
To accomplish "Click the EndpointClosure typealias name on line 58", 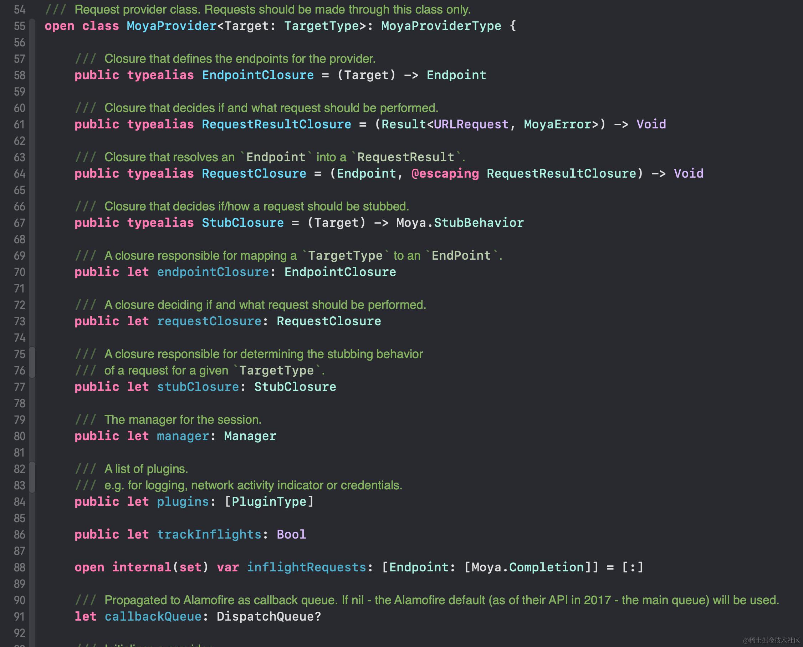I will 257,75.
